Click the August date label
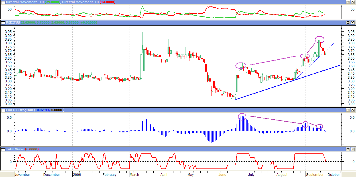This screenshot has height=177, width=356. [282, 174]
